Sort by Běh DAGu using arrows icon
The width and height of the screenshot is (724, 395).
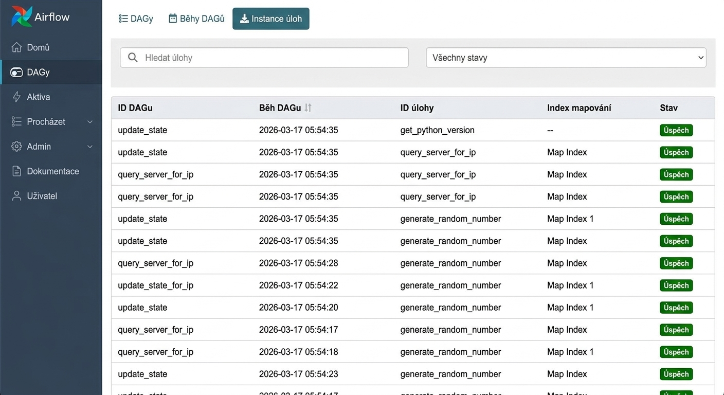[308, 107]
